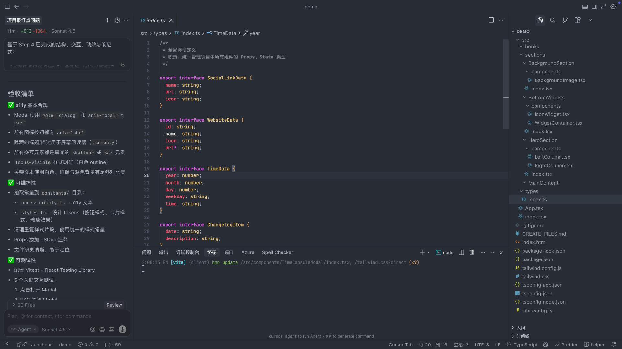
Task: Open the search icon in sidebar
Action: coord(553,20)
